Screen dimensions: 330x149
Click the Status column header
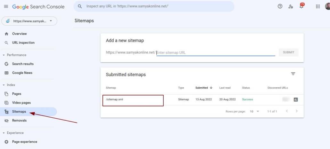[246, 88]
